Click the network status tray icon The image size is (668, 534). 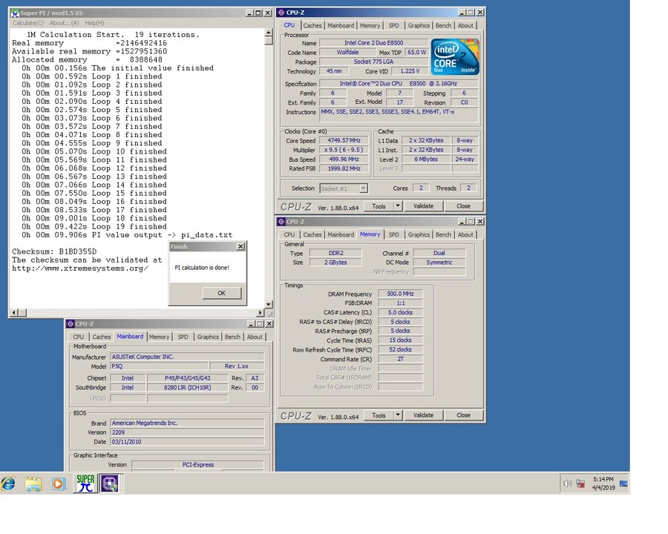pos(580,484)
